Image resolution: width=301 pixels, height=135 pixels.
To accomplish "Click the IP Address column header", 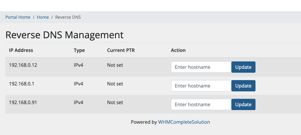I will (x=21, y=50).
